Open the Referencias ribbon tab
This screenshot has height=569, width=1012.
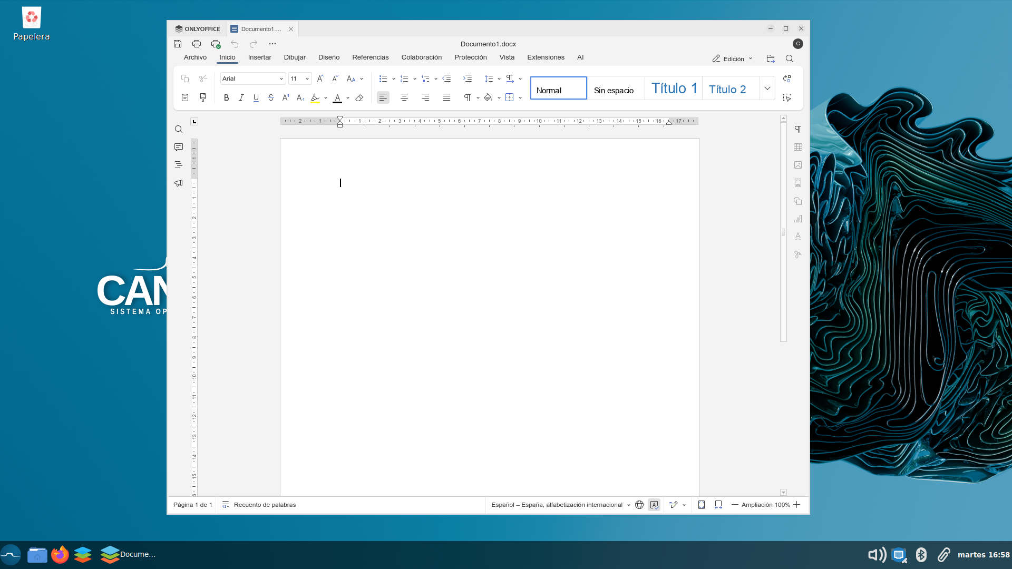(x=370, y=57)
